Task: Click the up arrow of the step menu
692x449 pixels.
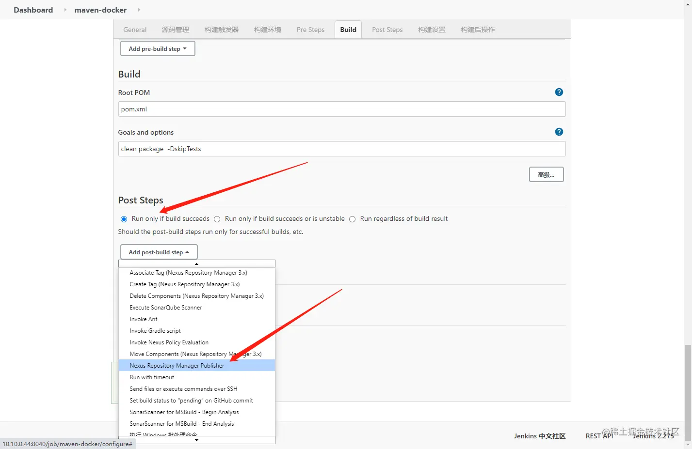Action: pos(196,264)
